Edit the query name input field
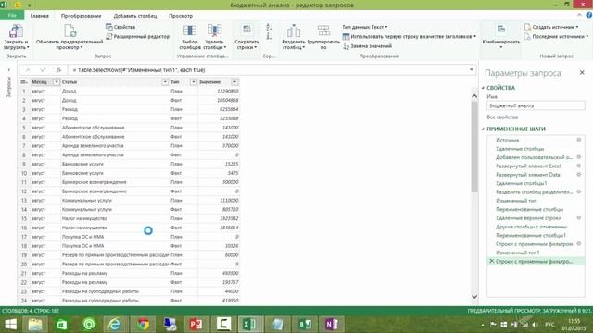Viewport: 593px width, 333px height. click(536, 105)
